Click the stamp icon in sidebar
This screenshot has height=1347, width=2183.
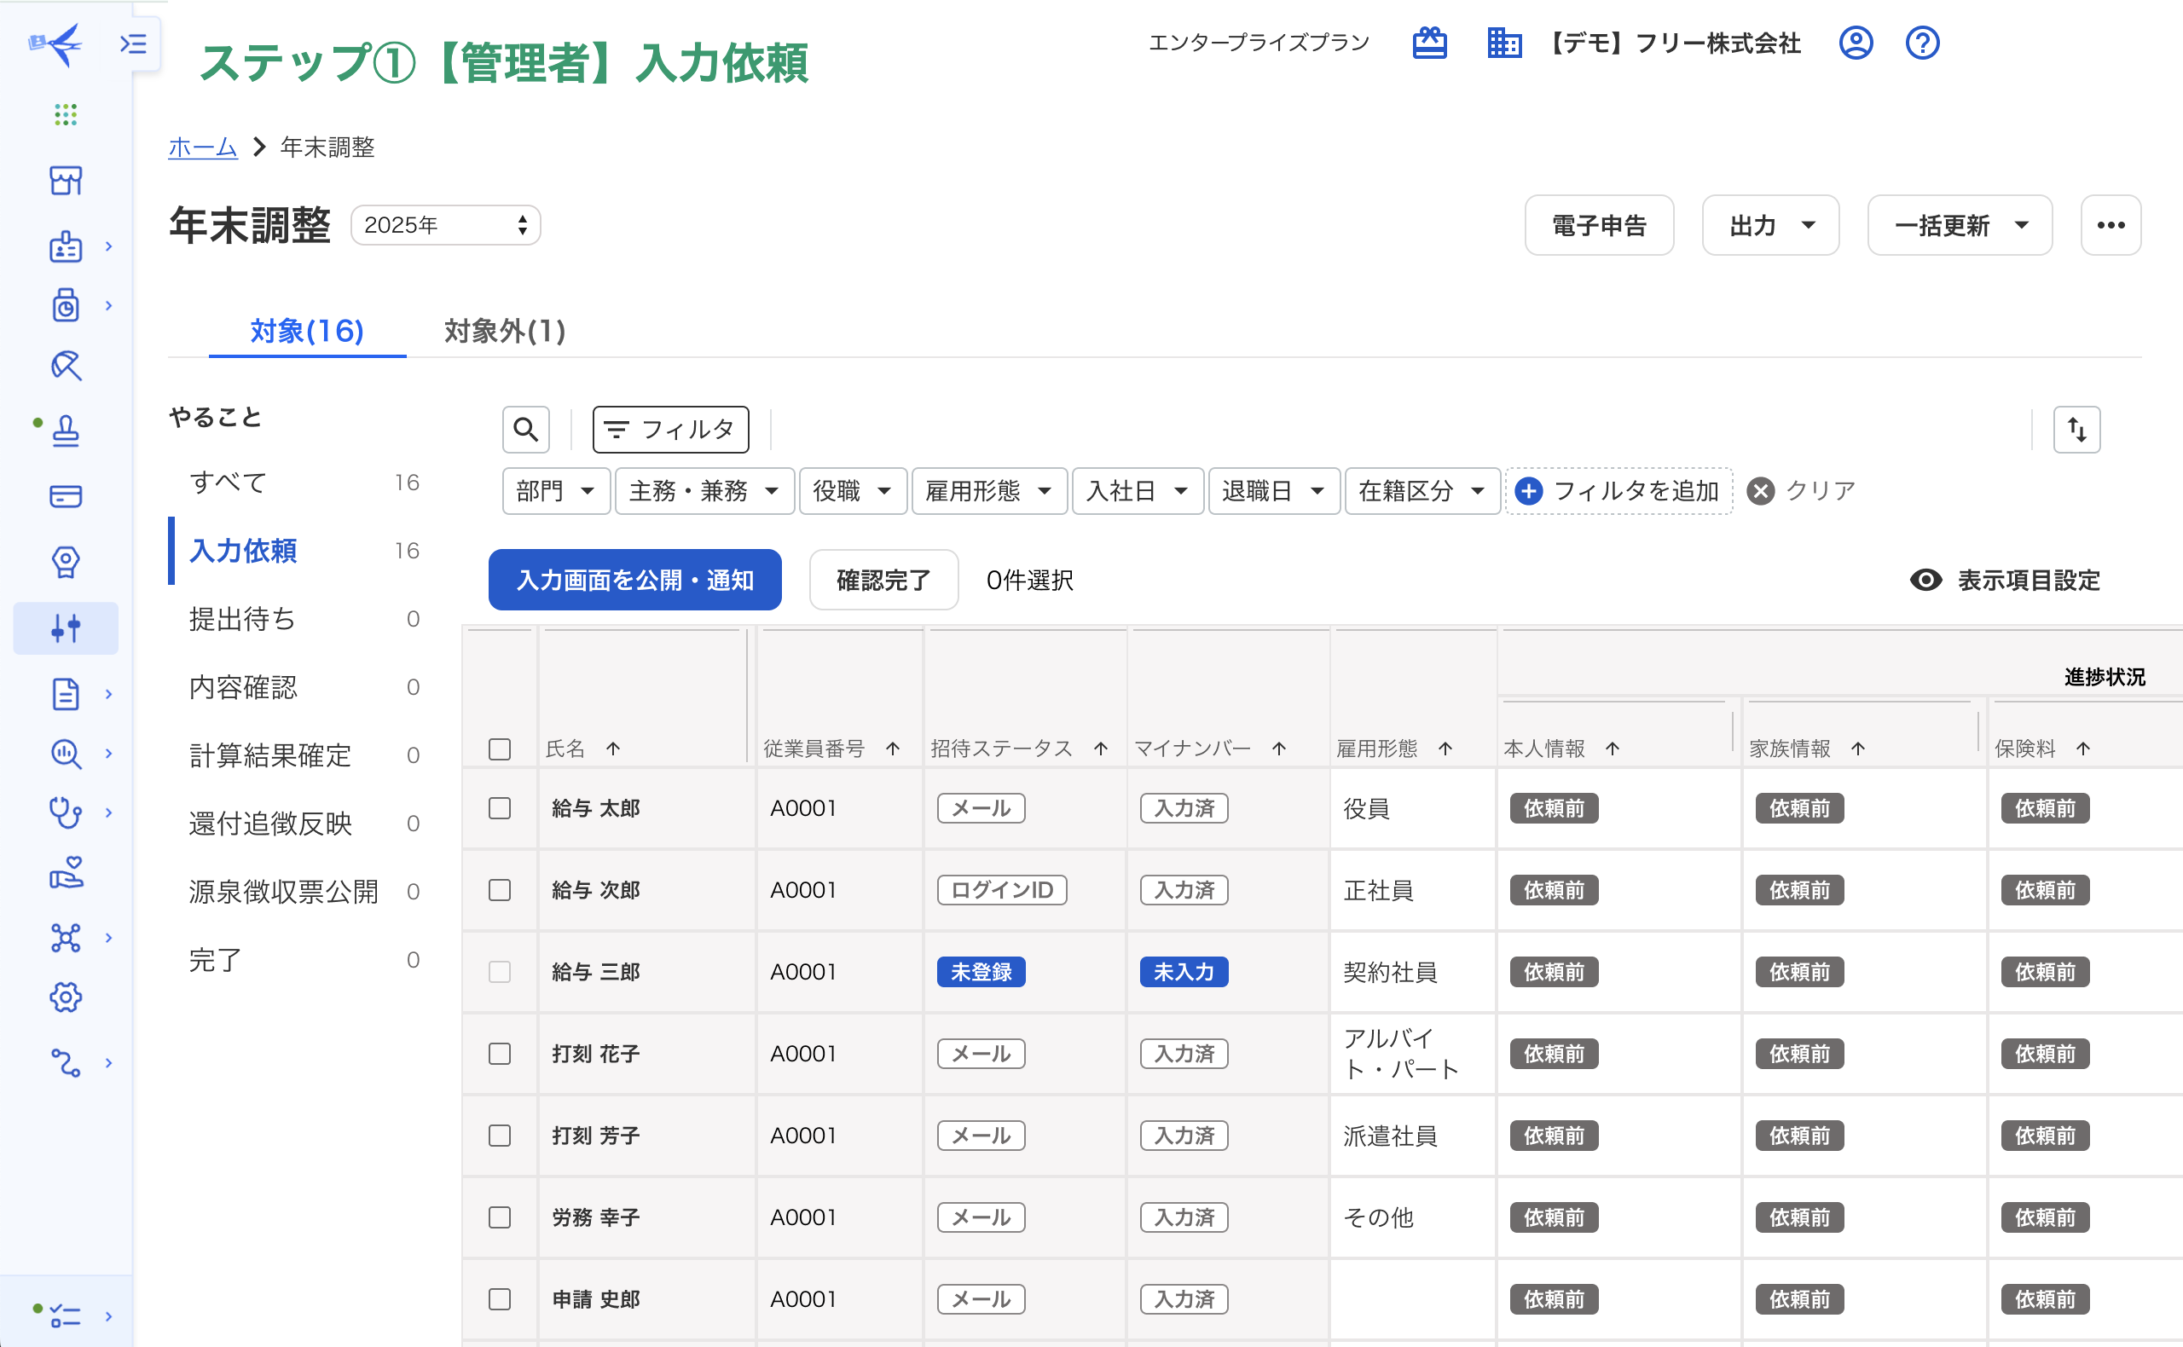66,431
